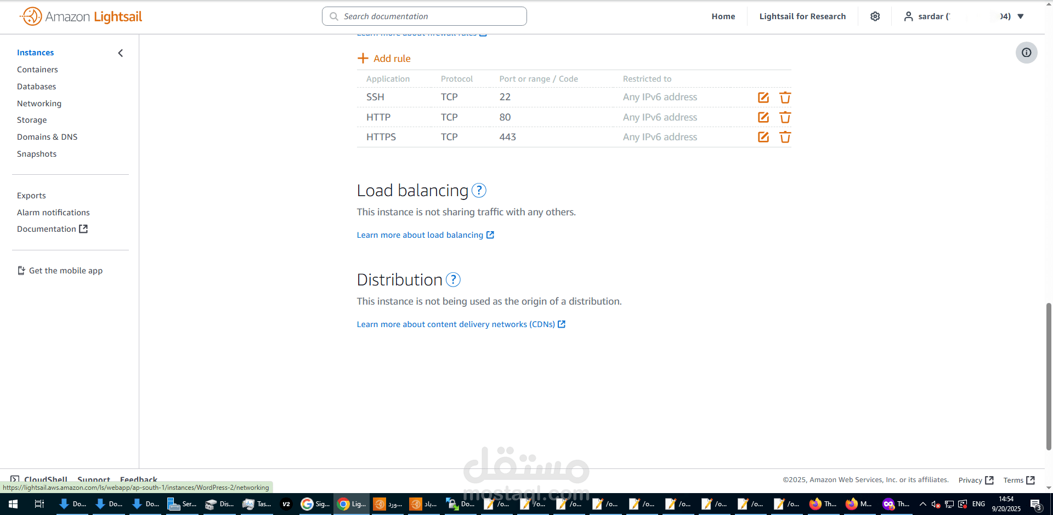Open the Privacy link in the footer
The image size is (1053, 515).
click(976, 480)
